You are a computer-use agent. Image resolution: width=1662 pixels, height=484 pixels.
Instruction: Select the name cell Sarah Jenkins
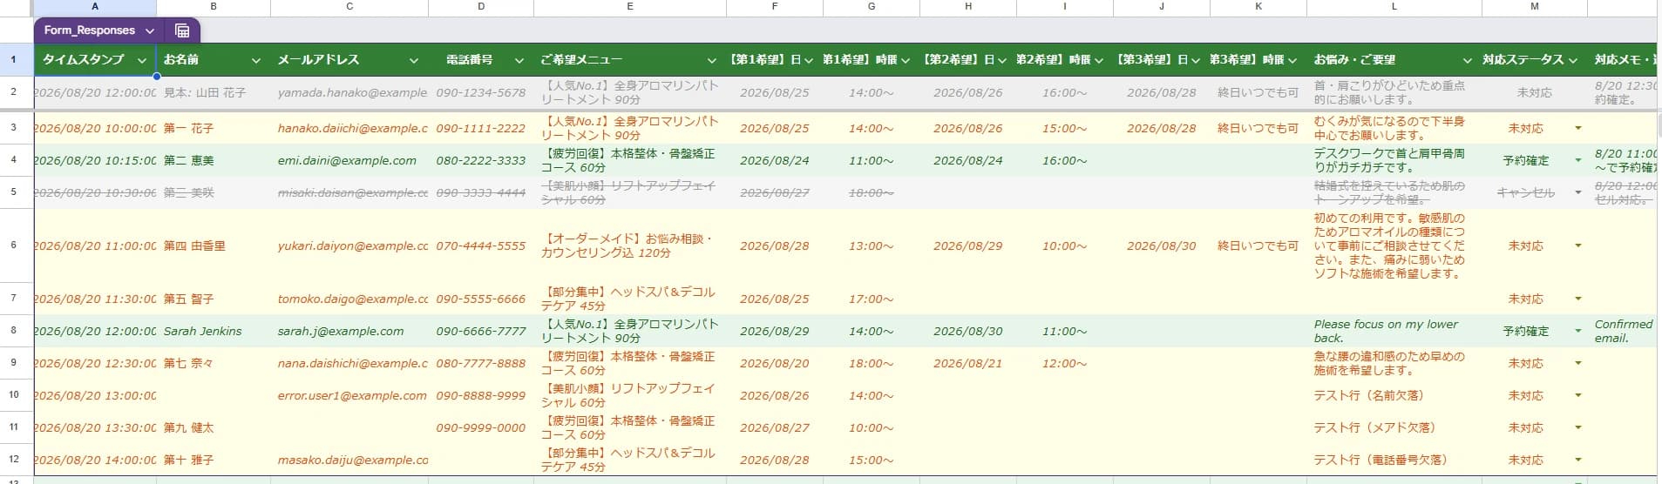point(214,331)
